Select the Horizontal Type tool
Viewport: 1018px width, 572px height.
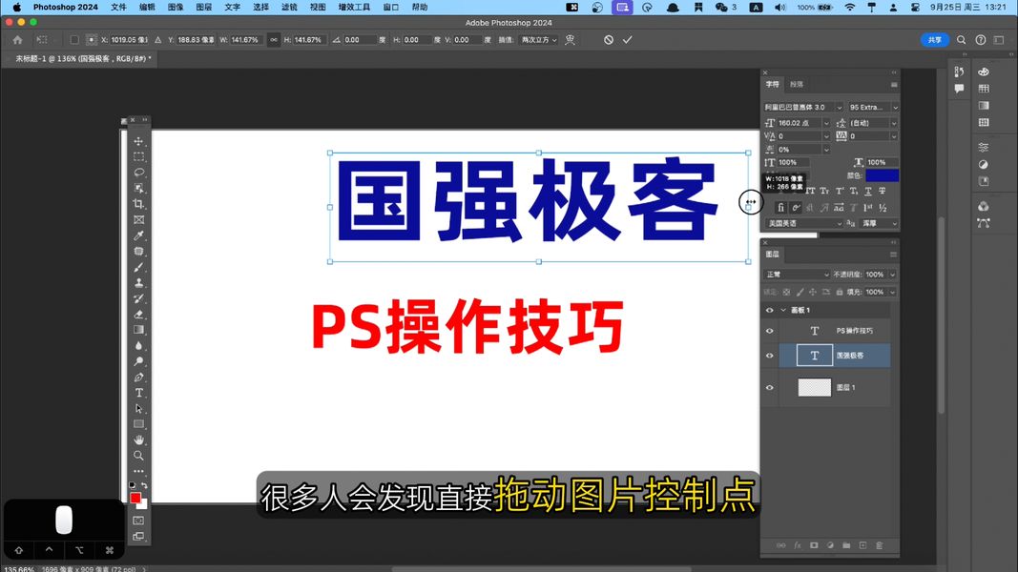click(x=138, y=393)
